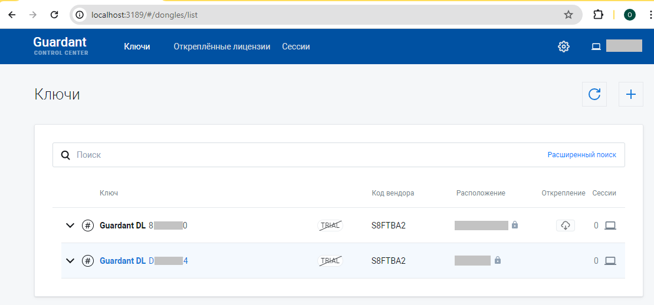
Task: Open sessions icon for second key row
Action: pos(610,261)
